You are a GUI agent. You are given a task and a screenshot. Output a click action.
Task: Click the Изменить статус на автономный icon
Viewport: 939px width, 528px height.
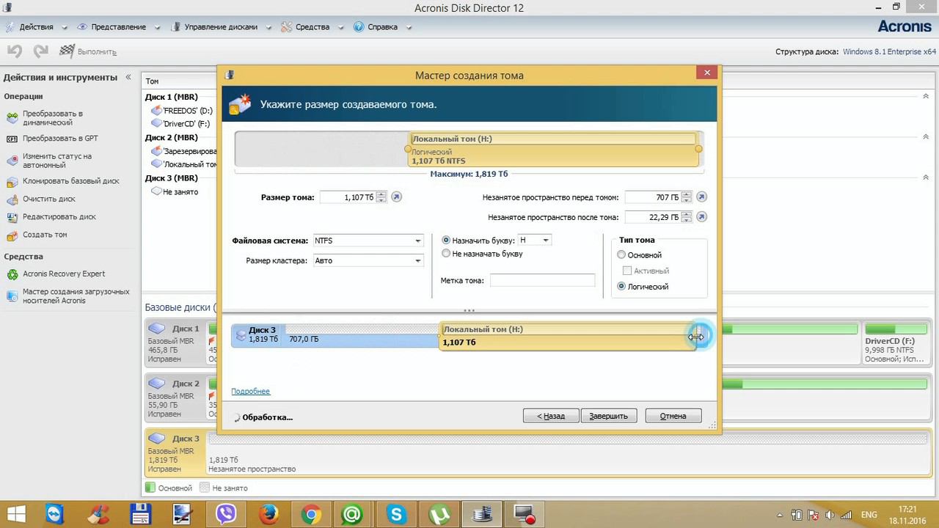click(x=12, y=160)
